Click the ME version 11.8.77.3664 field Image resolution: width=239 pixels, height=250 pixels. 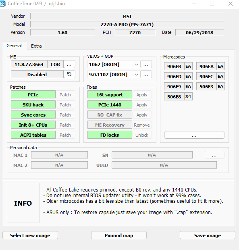click(29, 64)
